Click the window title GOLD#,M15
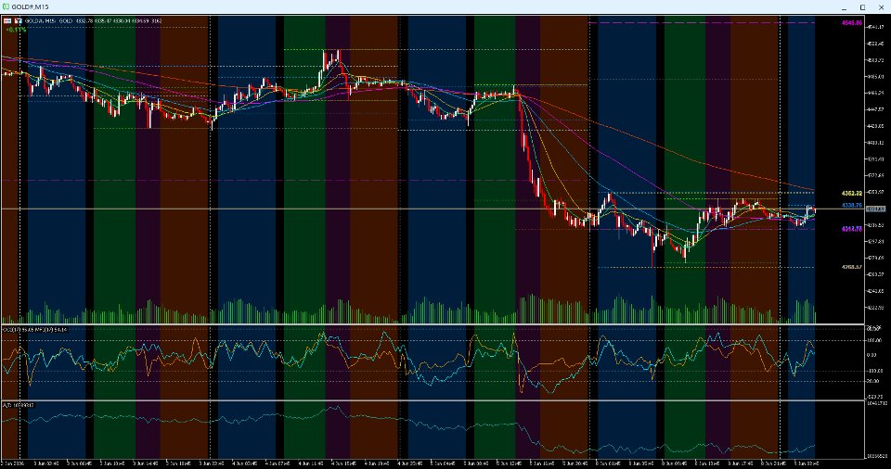Image resolution: width=891 pixels, height=469 pixels. click(30, 6)
